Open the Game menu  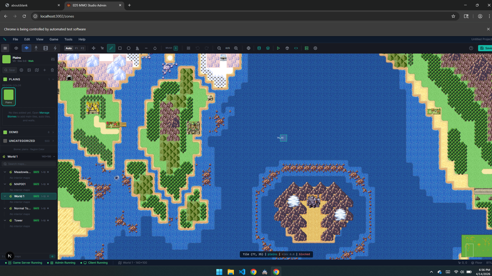pos(54,39)
